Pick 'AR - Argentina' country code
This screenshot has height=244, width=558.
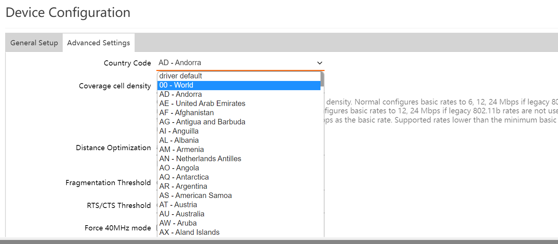[x=183, y=186]
